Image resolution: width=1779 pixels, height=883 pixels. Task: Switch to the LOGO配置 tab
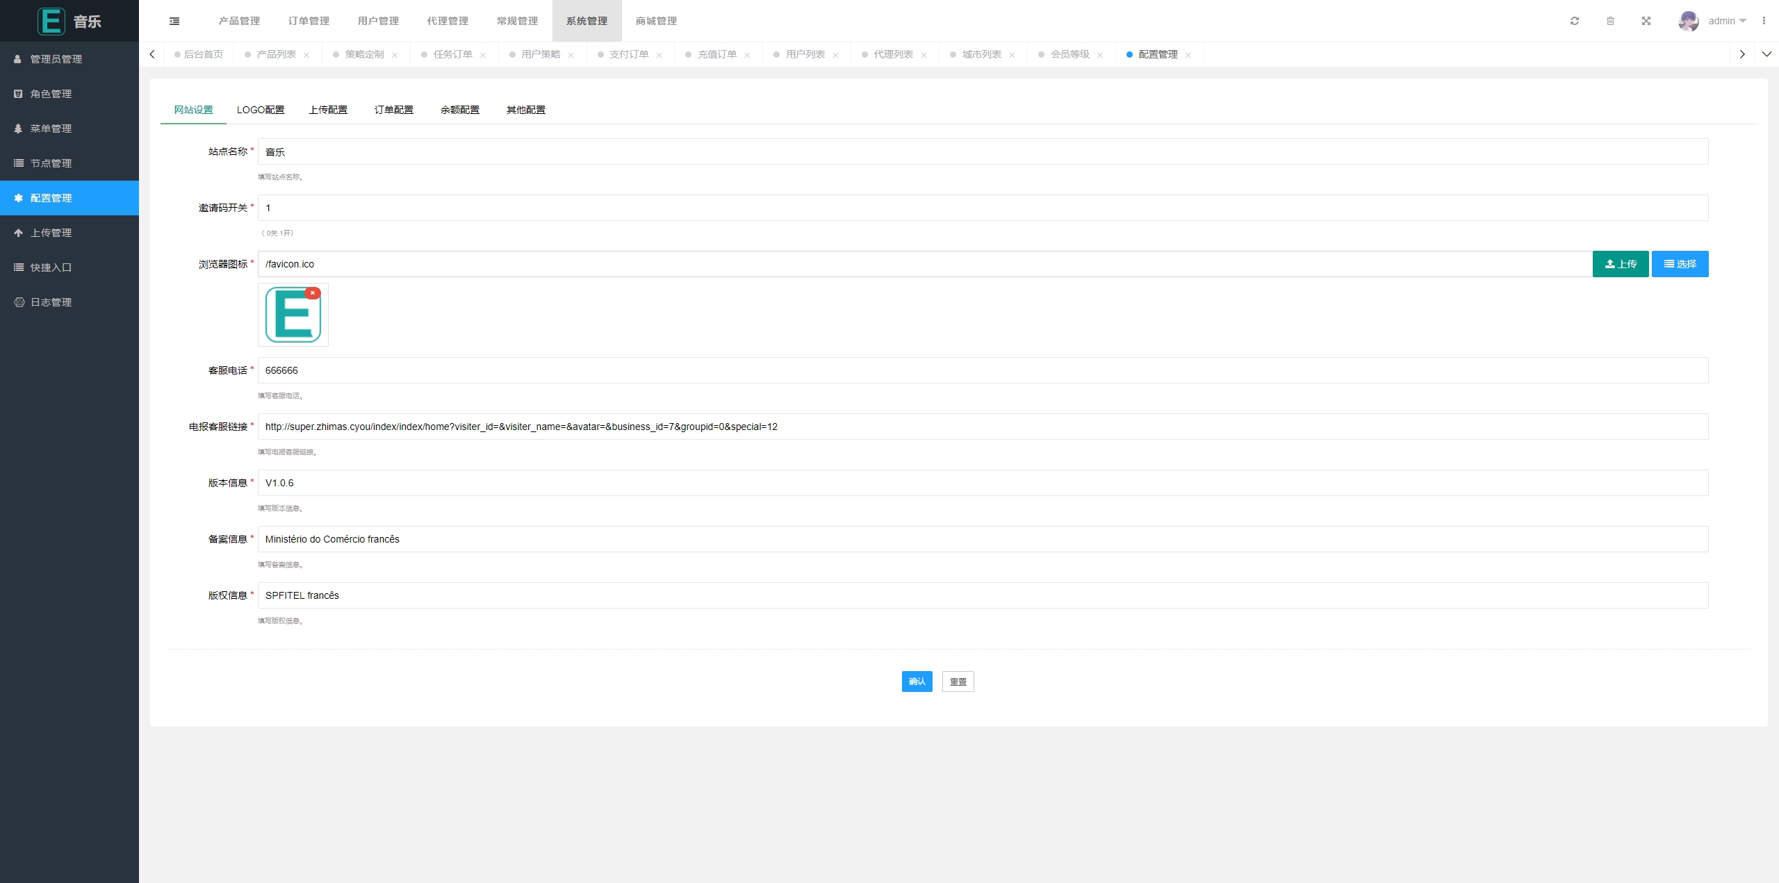(x=261, y=110)
